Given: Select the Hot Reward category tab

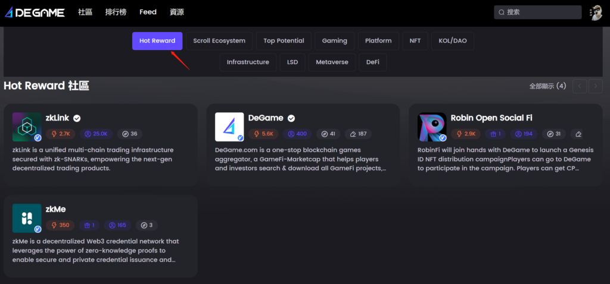Looking at the screenshot, I should click(157, 41).
